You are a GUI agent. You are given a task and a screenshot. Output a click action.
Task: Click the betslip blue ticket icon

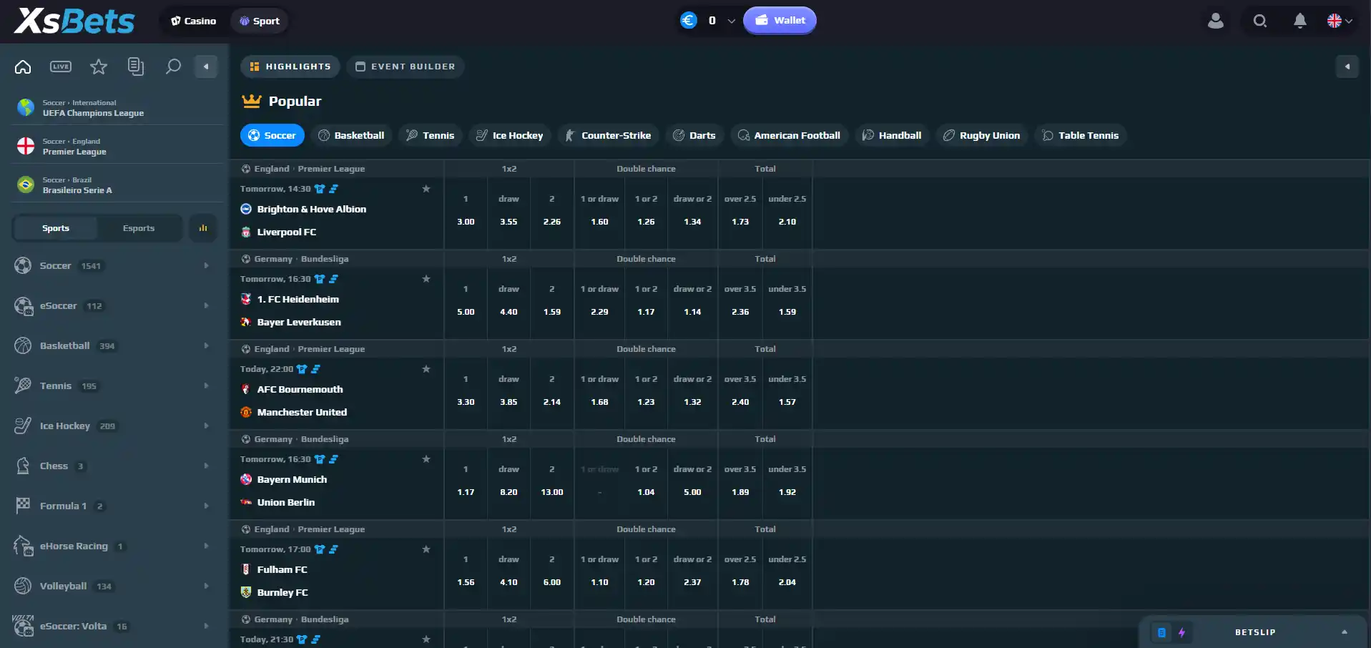[x=1161, y=632]
